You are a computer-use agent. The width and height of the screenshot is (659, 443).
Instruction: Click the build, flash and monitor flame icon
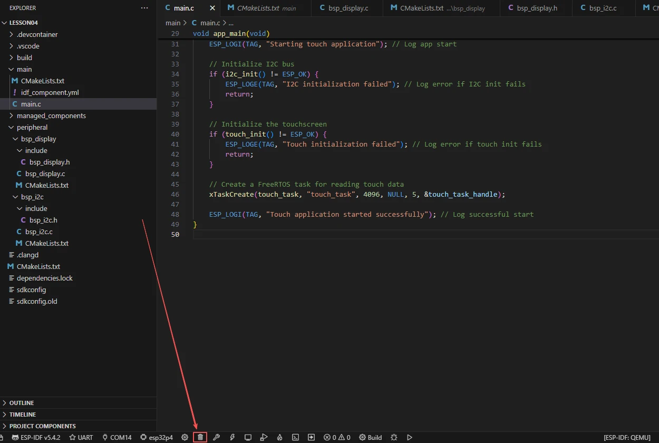(280, 437)
